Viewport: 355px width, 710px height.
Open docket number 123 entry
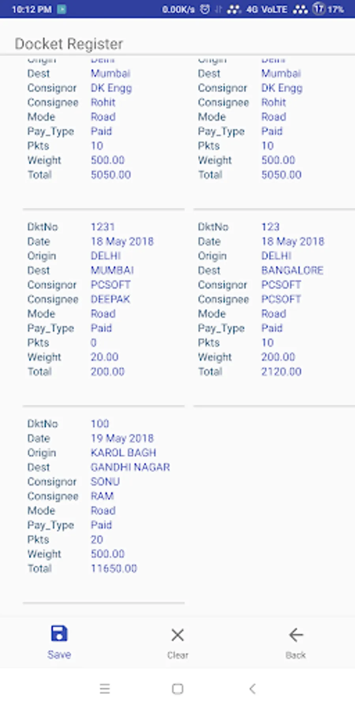274,299
